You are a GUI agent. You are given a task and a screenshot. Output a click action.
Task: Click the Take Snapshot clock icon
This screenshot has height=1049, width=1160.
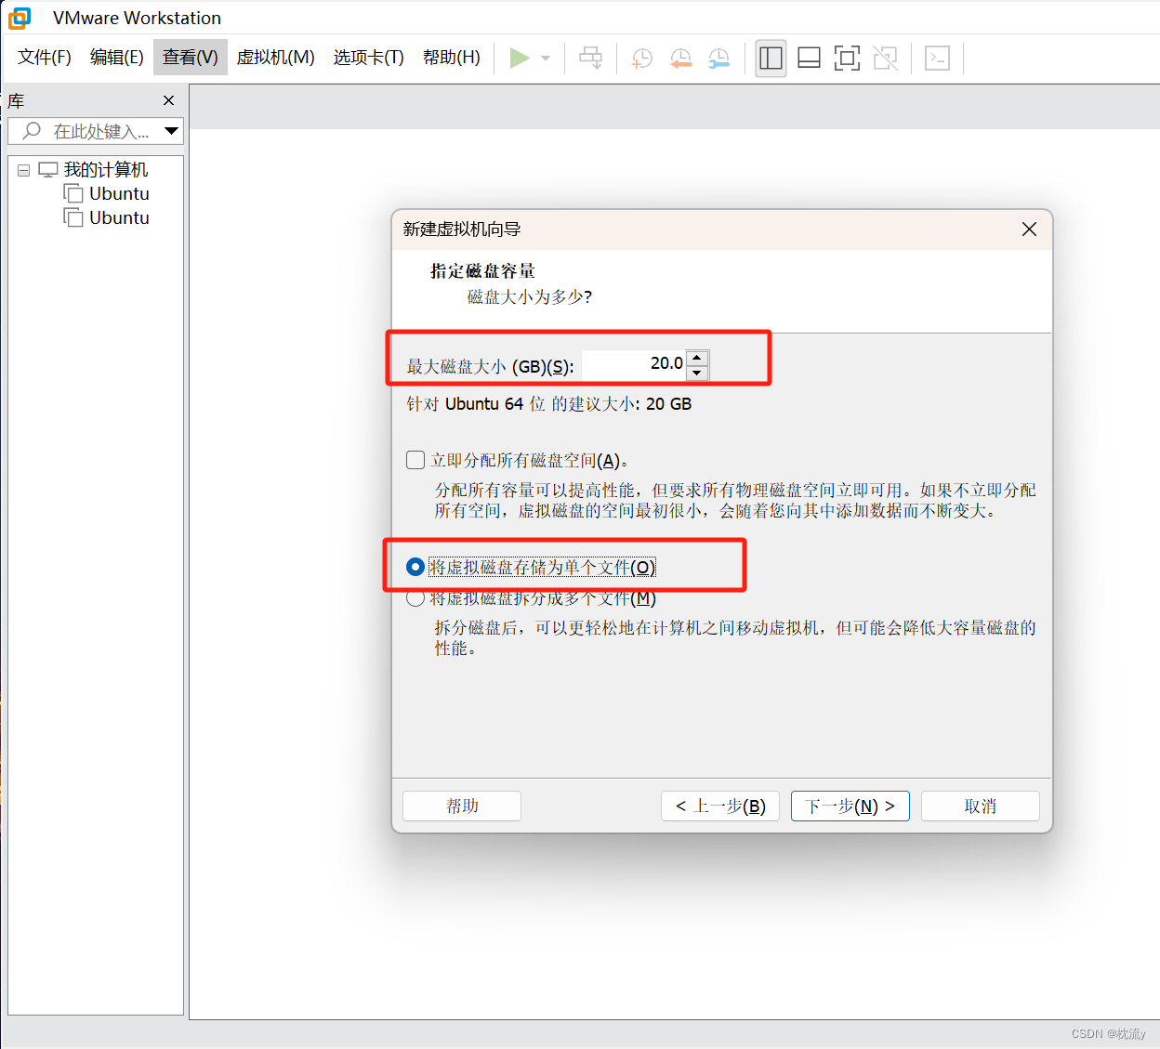click(642, 59)
